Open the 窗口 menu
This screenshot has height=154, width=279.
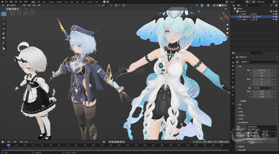point(21,2)
